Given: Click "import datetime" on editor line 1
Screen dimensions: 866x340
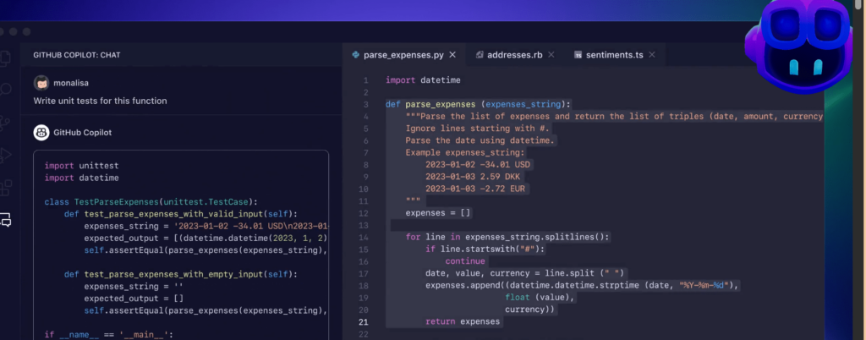Looking at the screenshot, I should tap(423, 80).
